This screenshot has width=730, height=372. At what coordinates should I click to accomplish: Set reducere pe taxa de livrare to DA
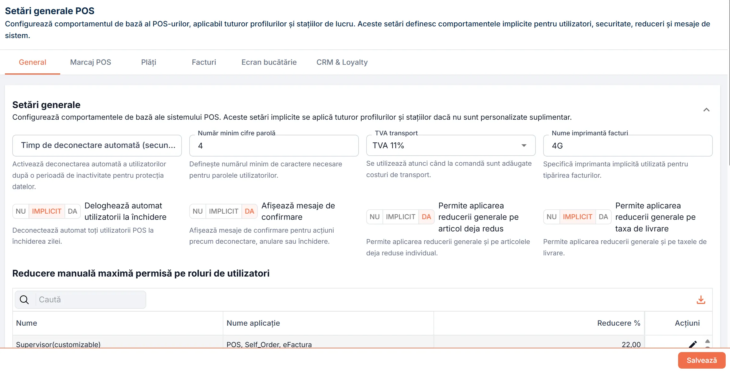click(603, 217)
